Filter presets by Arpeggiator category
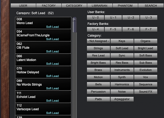 [122, 99]
